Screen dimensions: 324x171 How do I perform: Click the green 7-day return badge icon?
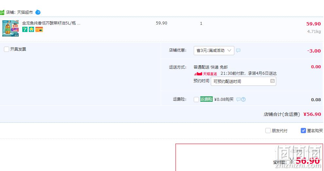[x=25, y=29]
